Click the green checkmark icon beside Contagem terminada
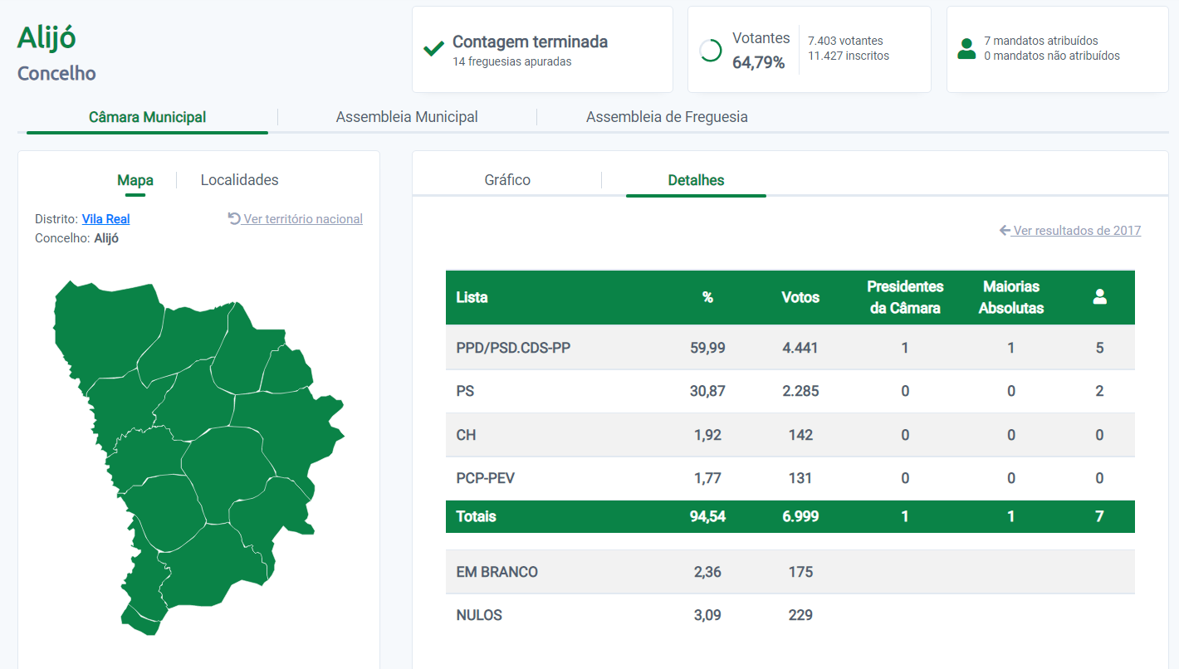 433,49
